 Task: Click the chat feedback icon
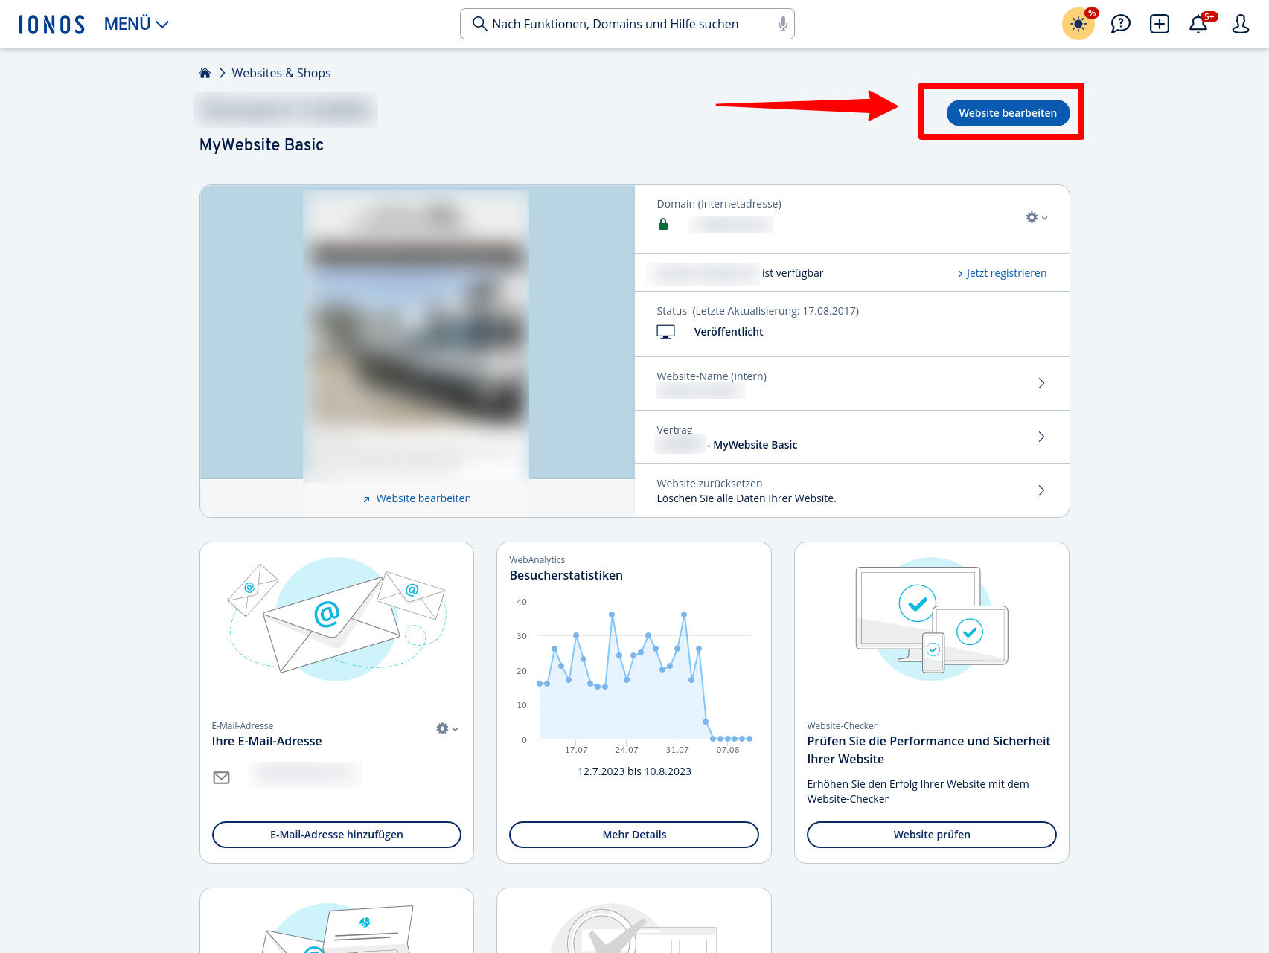1120,24
